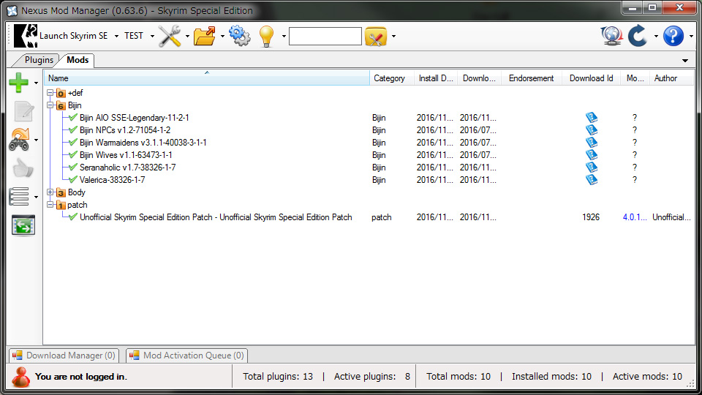
Task: Click the blue refresh arrow icon
Action: click(638, 36)
